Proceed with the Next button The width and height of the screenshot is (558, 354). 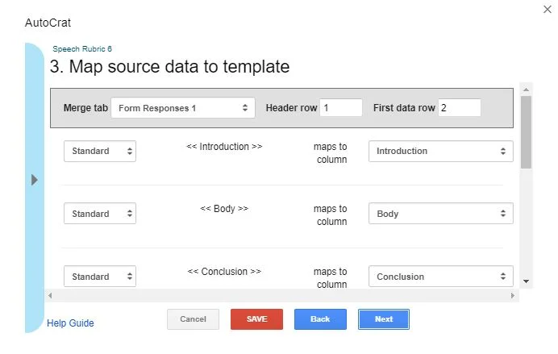[384, 319]
